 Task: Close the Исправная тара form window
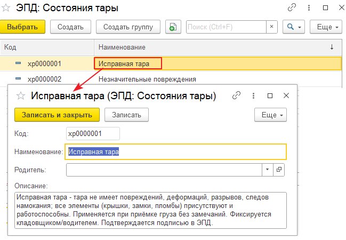click(x=286, y=95)
